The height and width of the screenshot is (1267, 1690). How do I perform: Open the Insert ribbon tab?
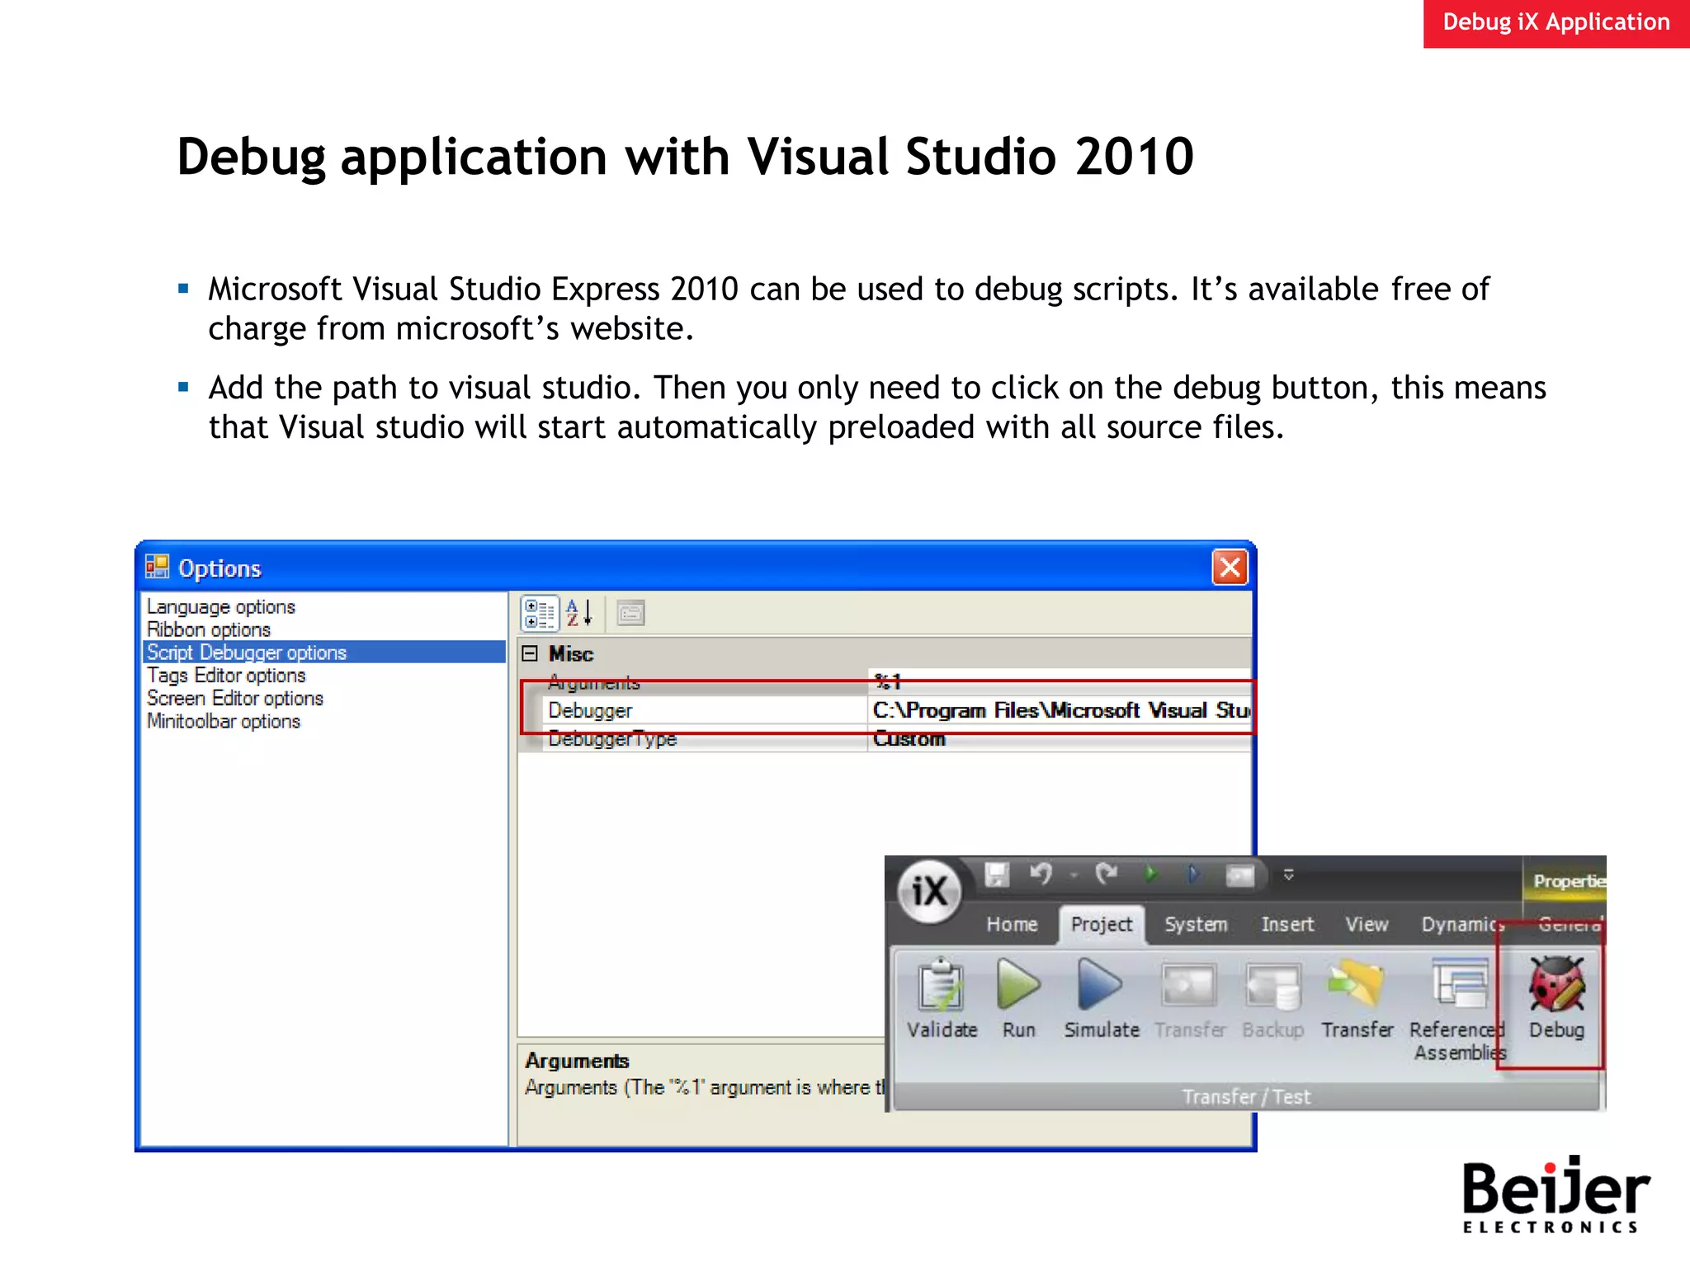tap(1287, 925)
